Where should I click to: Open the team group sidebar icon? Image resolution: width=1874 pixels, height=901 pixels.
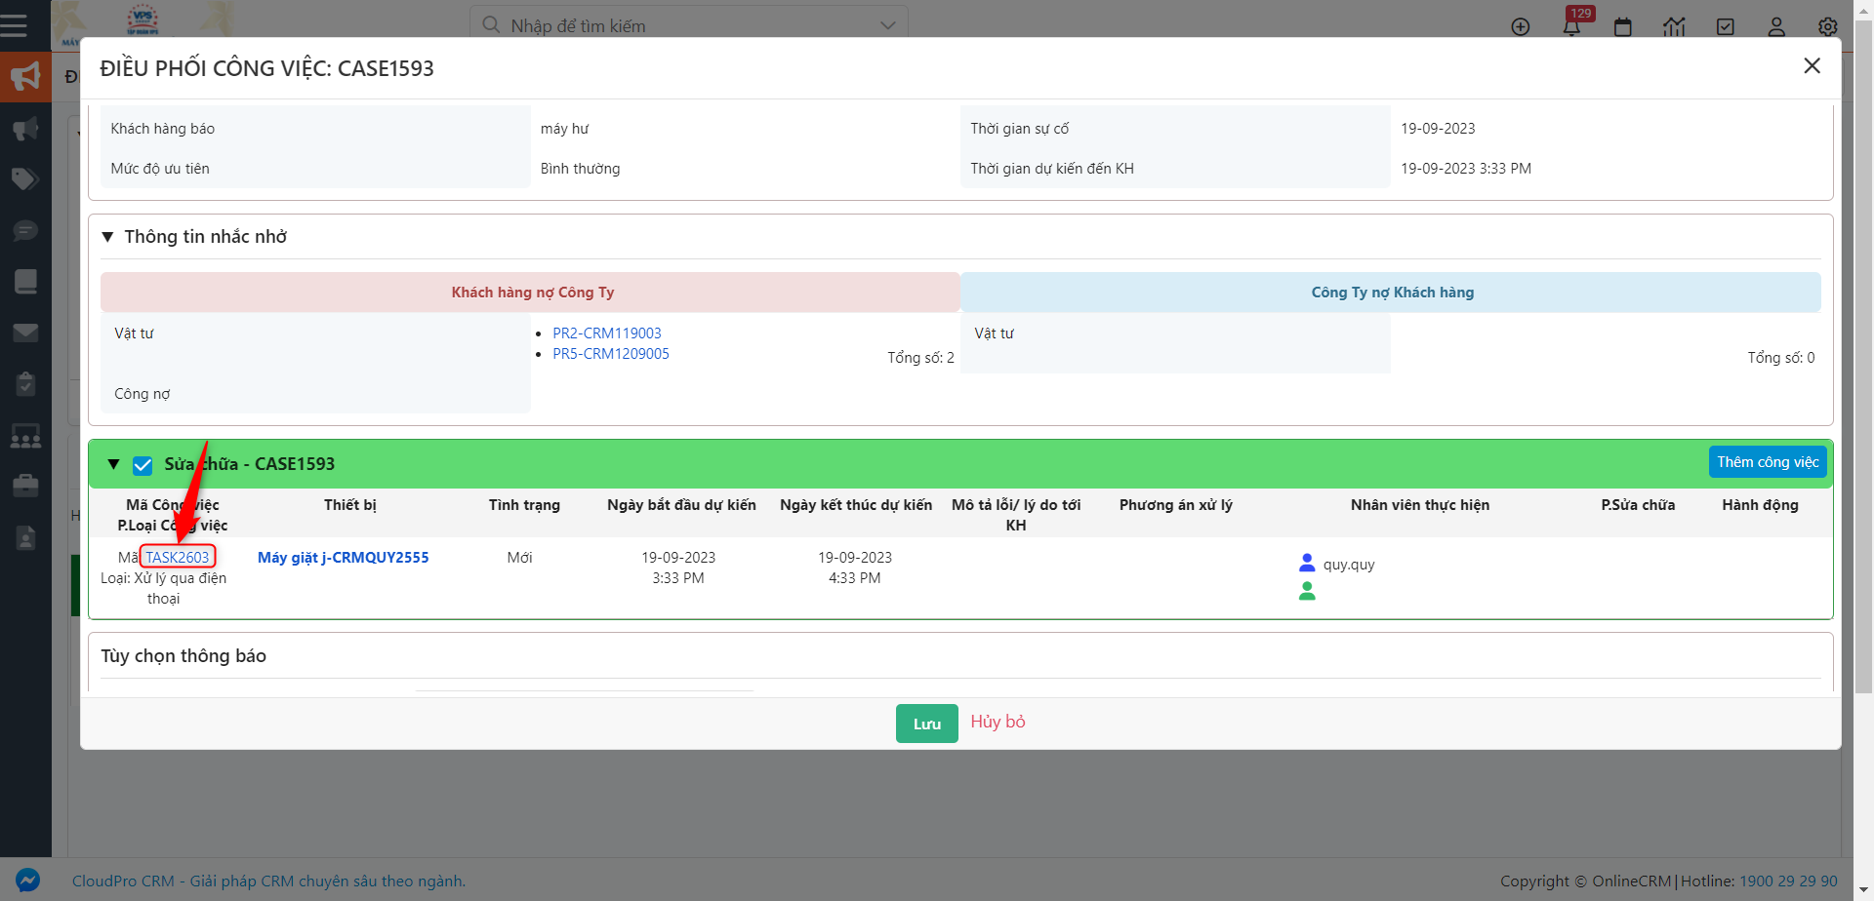25,435
